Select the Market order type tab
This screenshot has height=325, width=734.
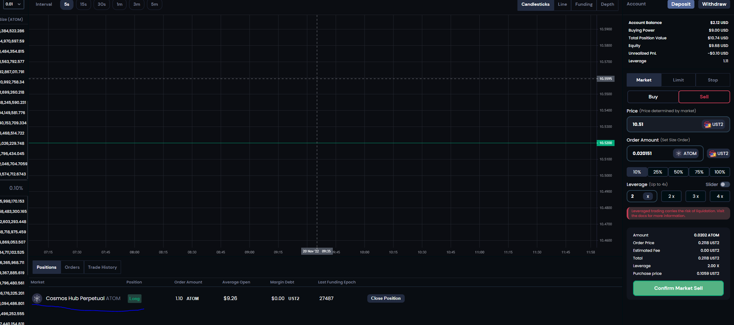pyautogui.click(x=644, y=80)
